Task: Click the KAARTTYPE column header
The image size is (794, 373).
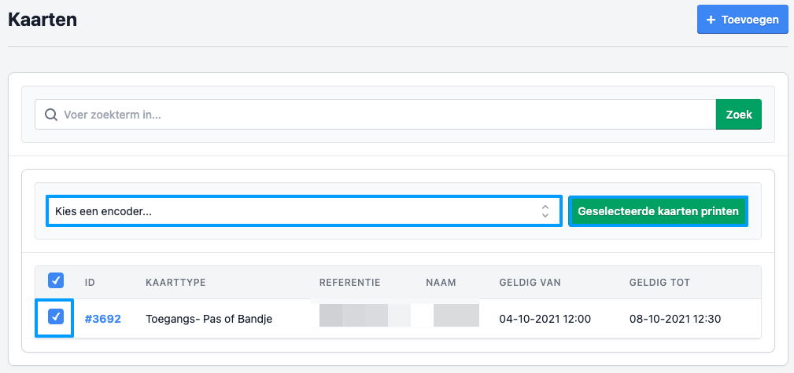Action: click(x=175, y=283)
